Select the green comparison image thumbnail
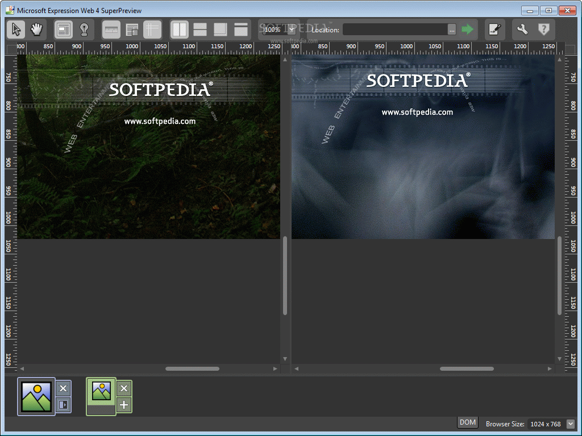This screenshot has height=436, width=582. 101,396
